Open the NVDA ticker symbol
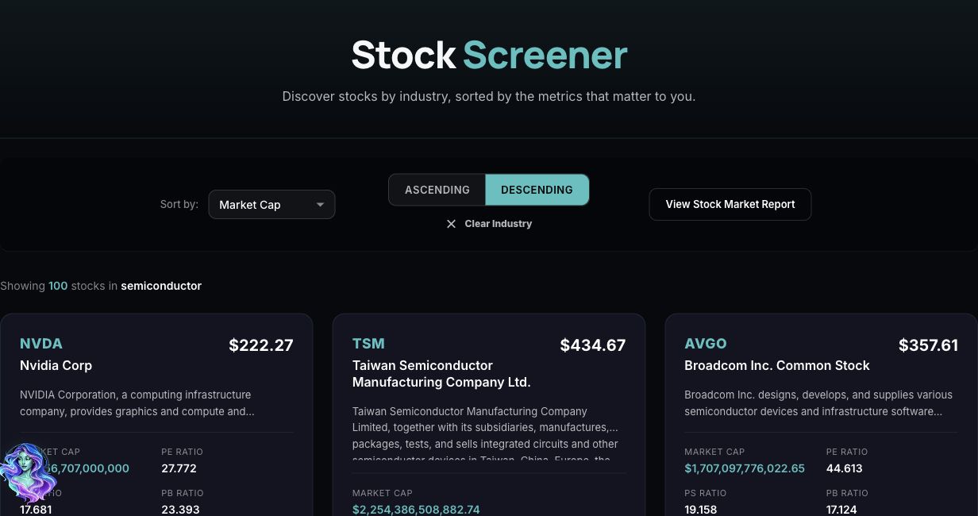 [41, 344]
